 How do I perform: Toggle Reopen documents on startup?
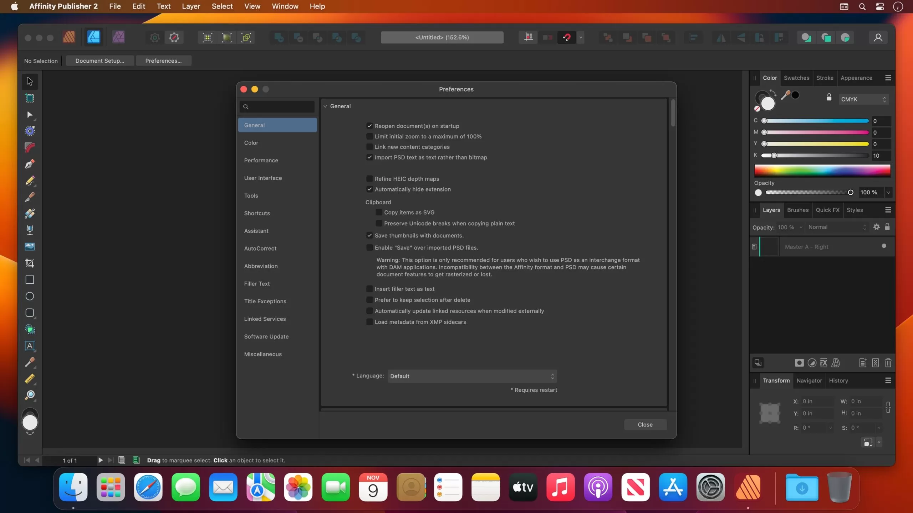click(369, 126)
